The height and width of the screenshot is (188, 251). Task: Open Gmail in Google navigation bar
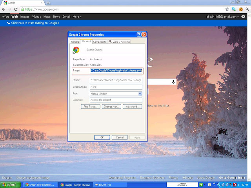66,16
